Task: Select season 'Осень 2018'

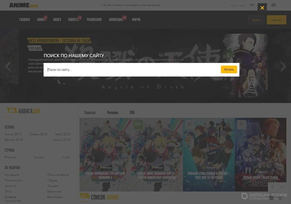Action: [38, 134]
